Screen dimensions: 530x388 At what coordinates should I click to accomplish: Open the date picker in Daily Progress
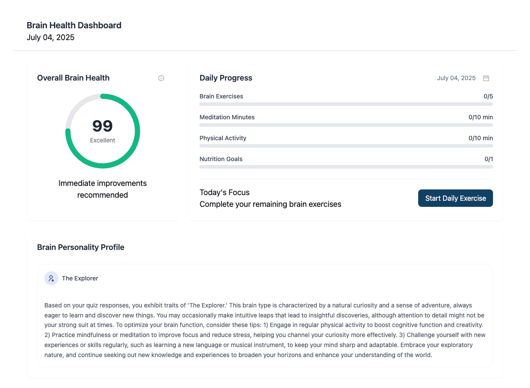(456, 78)
